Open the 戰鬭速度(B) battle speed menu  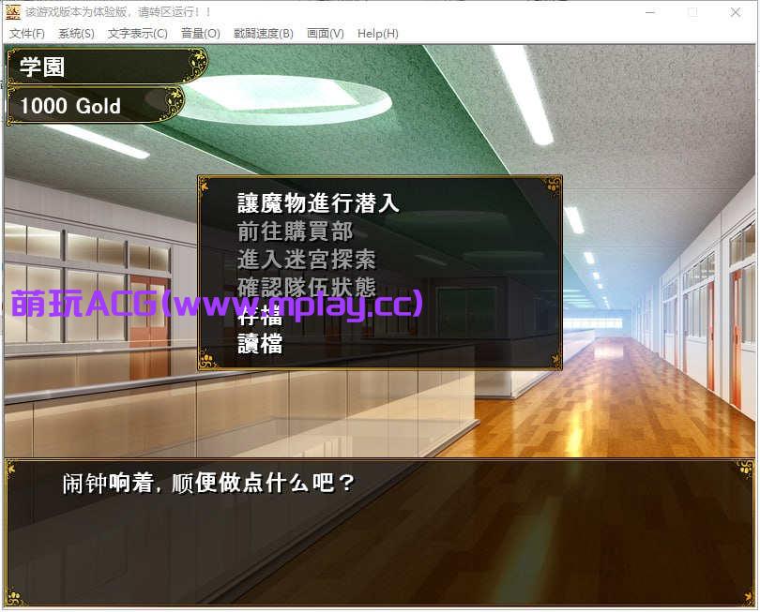(x=263, y=33)
